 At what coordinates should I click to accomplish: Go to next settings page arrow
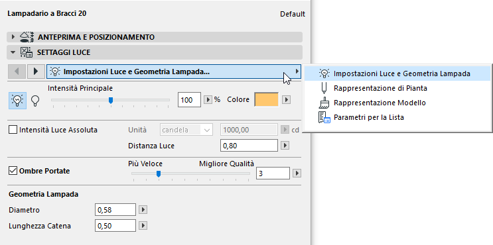coord(36,72)
